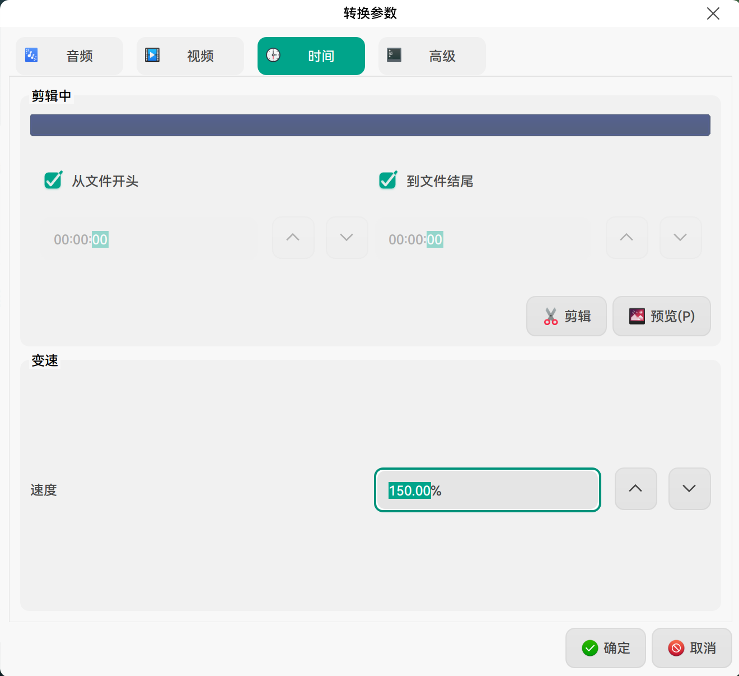Click the terminal icon on 高级 tab
Screen dimensions: 739x676
point(394,55)
